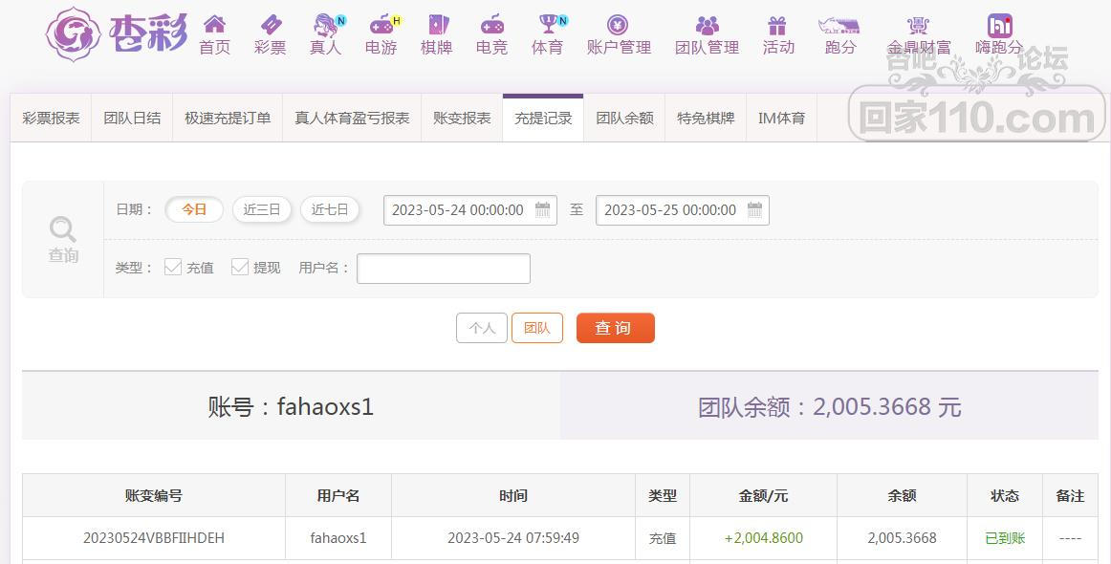The image size is (1111, 564).
Task: Open the 电游 gamepad icon
Action: [x=381, y=25]
